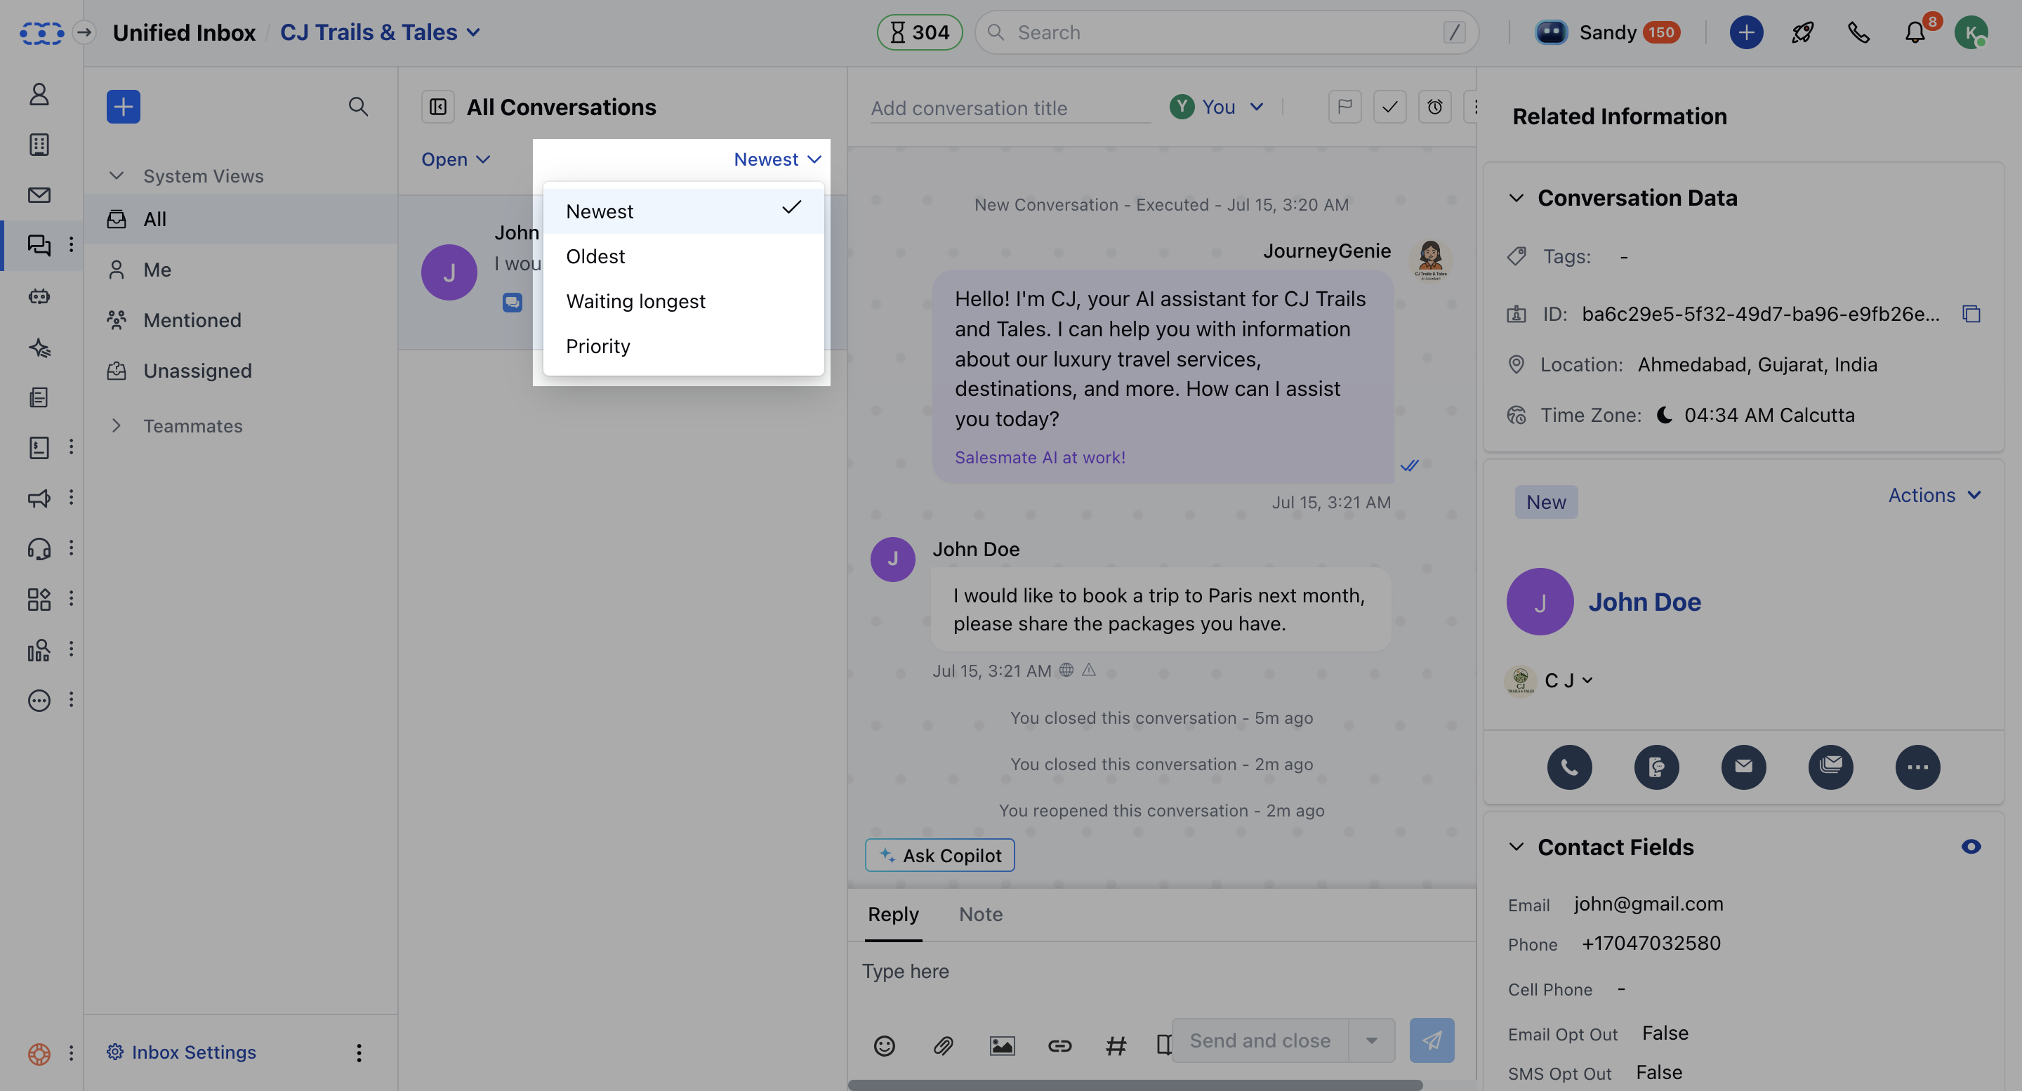Select Oldest sort option

pyautogui.click(x=683, y=256)
